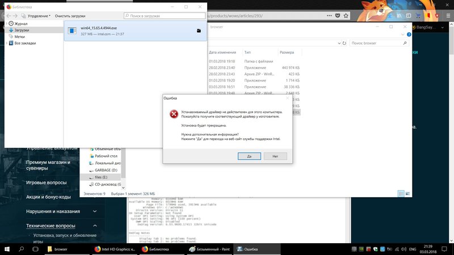Open containing folder icon for downloaded file
This screenshot has width=454, height=255.
point(199,31)
